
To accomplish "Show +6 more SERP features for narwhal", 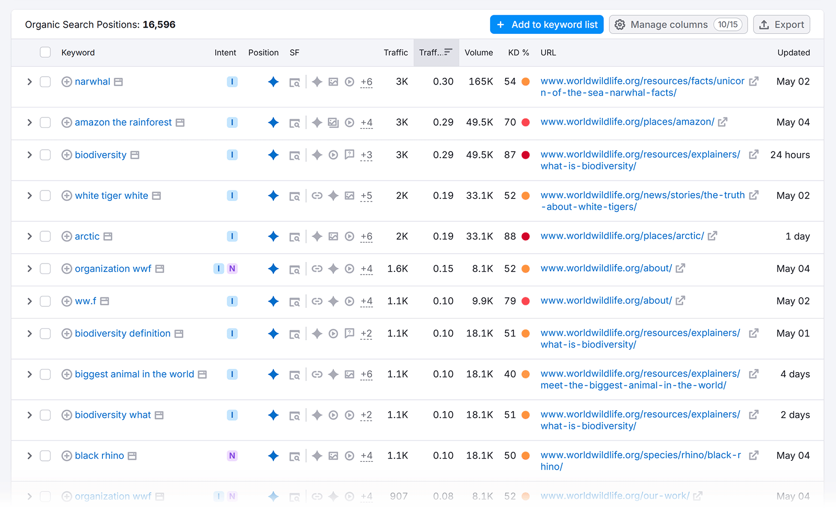I will [x=366, y=82].
